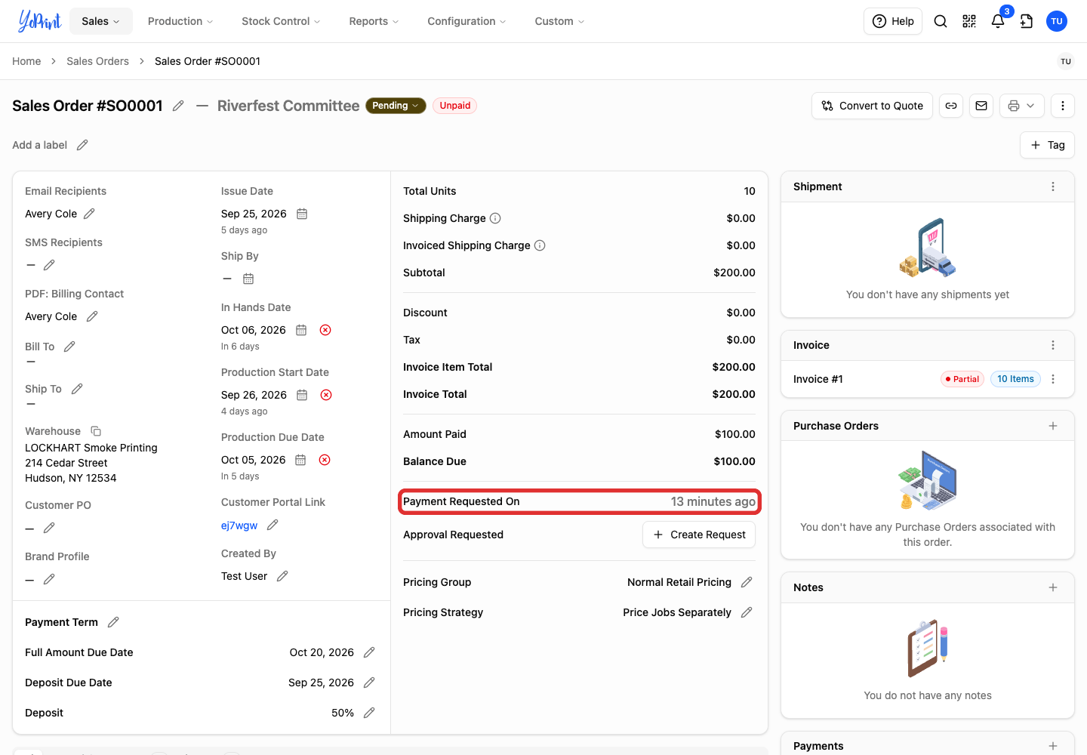Edit the Add a label pencil
Viewport: 1087px width, 755px height.
(82, 145)
